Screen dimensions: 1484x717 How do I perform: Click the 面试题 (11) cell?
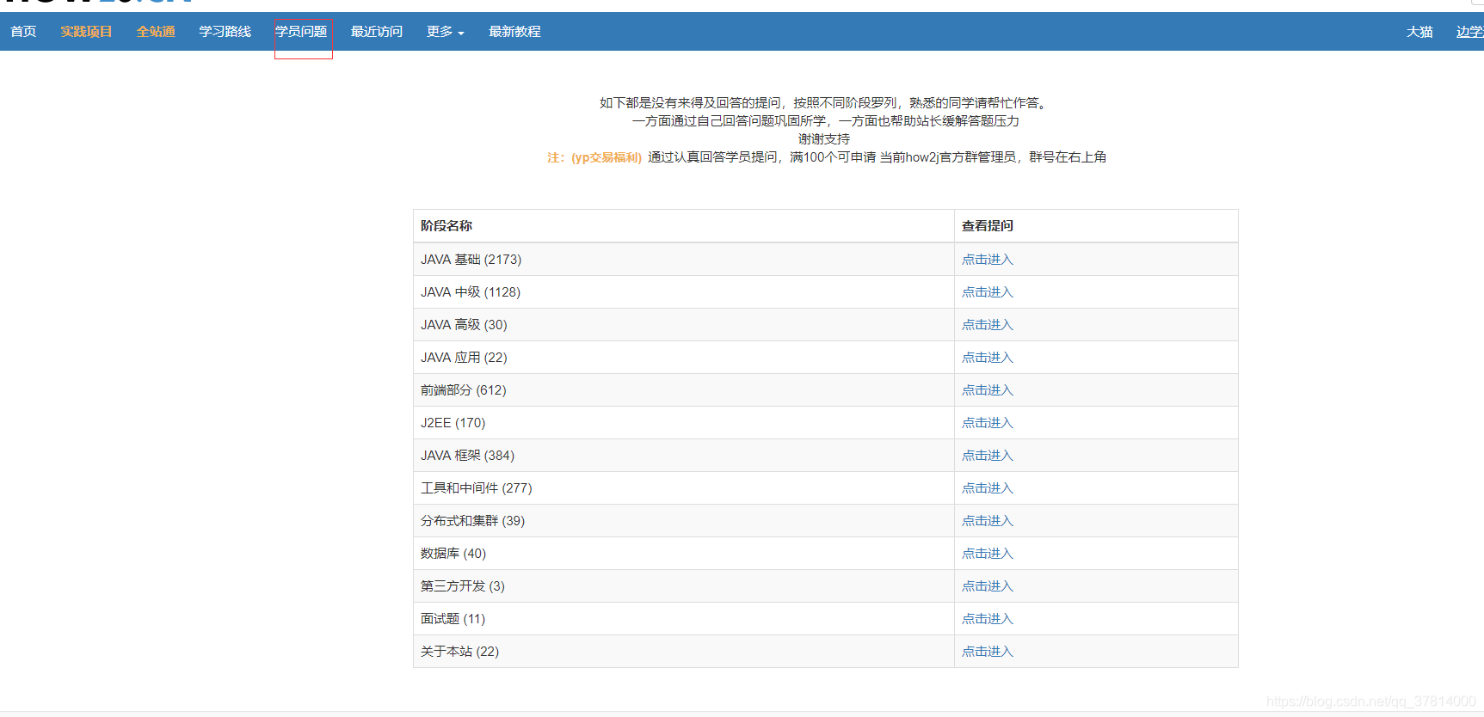(684, 619)
